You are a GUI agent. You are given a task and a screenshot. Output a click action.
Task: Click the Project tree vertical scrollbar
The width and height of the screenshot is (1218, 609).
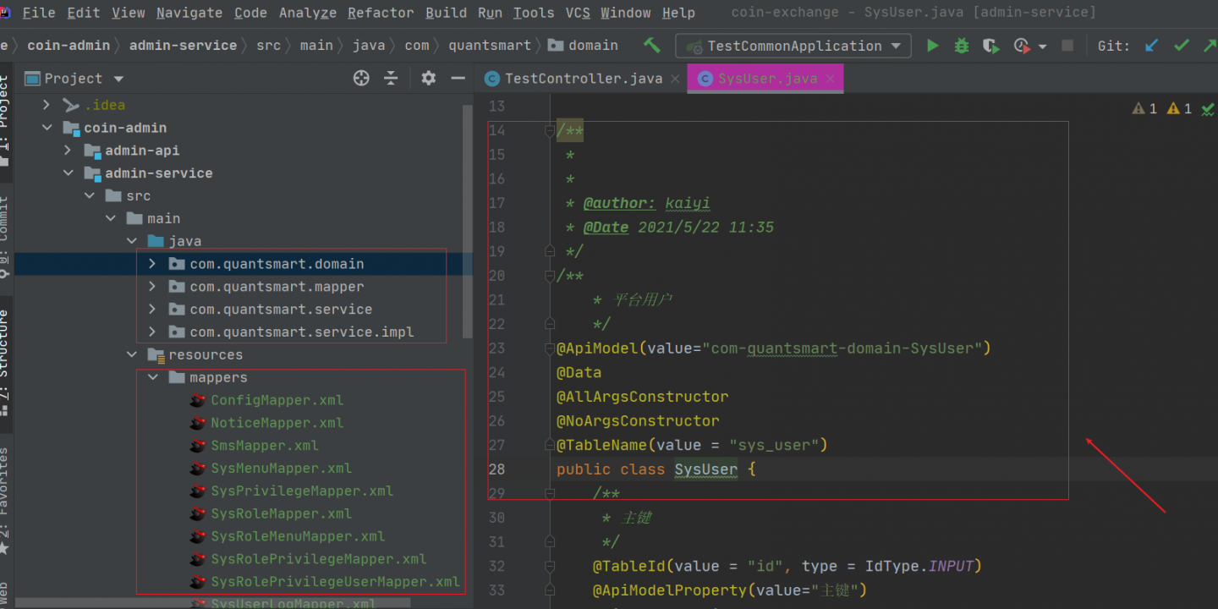click(x=468, y=220)
